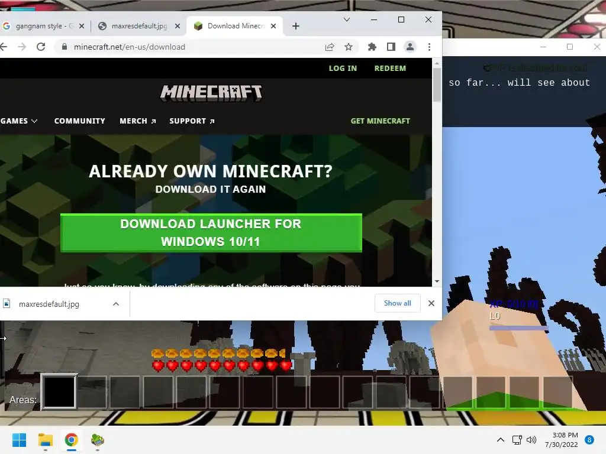
Task: Click LOG IN link
Action: (343, 69)
